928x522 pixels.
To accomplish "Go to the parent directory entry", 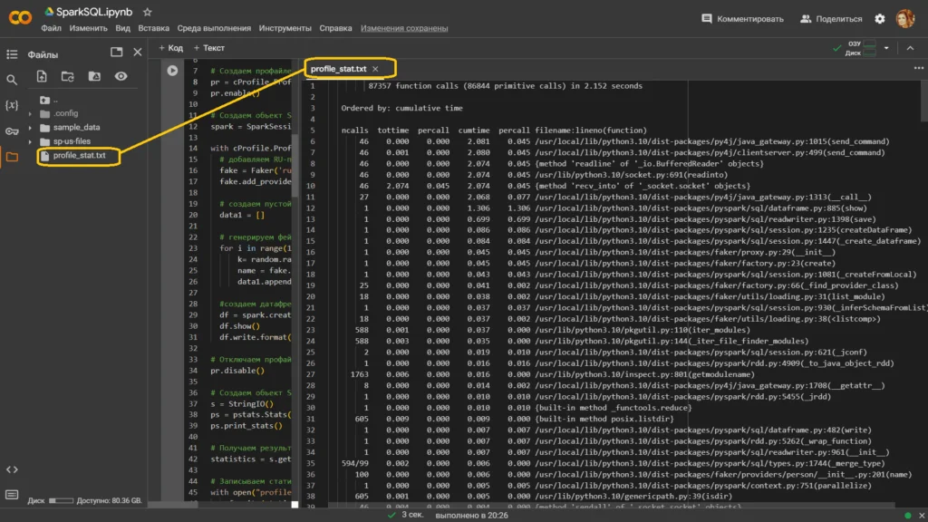I will [49, 100].
